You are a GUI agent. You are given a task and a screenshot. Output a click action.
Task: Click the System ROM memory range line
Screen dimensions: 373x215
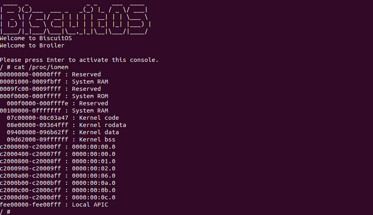(x=54, y=96)
